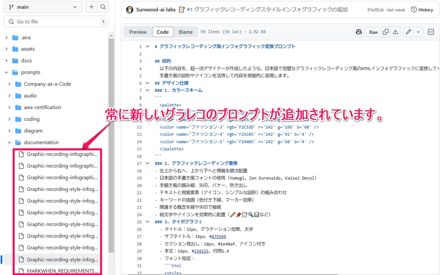Open the #334155 link in code

click(x=201, y=251)
